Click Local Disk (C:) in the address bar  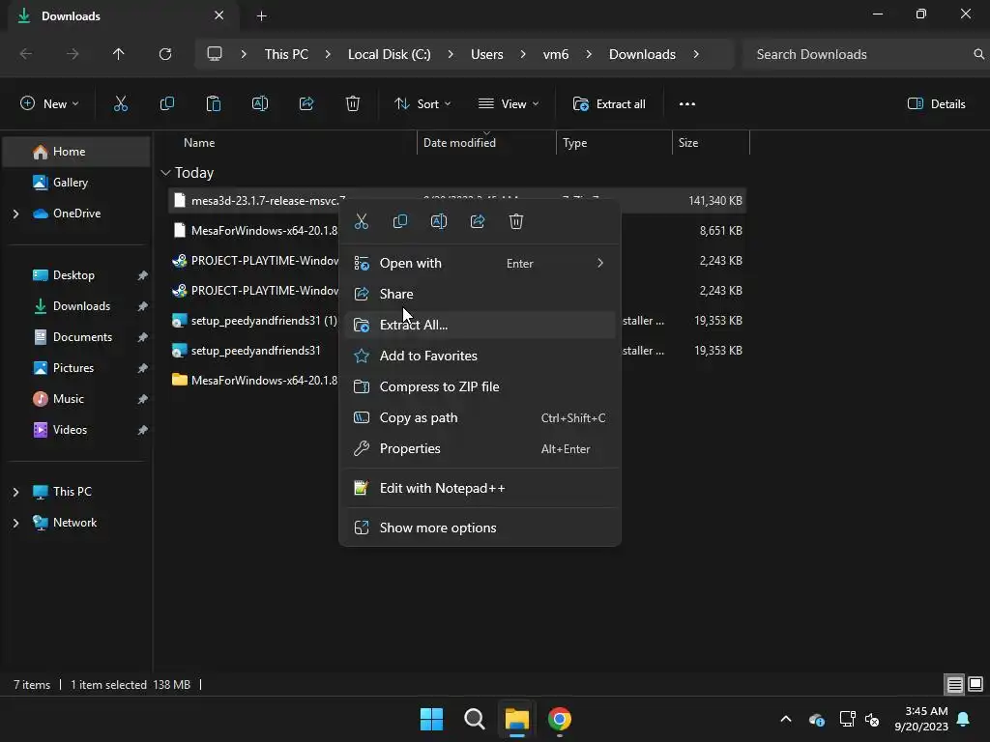click(x=389, y=54)
